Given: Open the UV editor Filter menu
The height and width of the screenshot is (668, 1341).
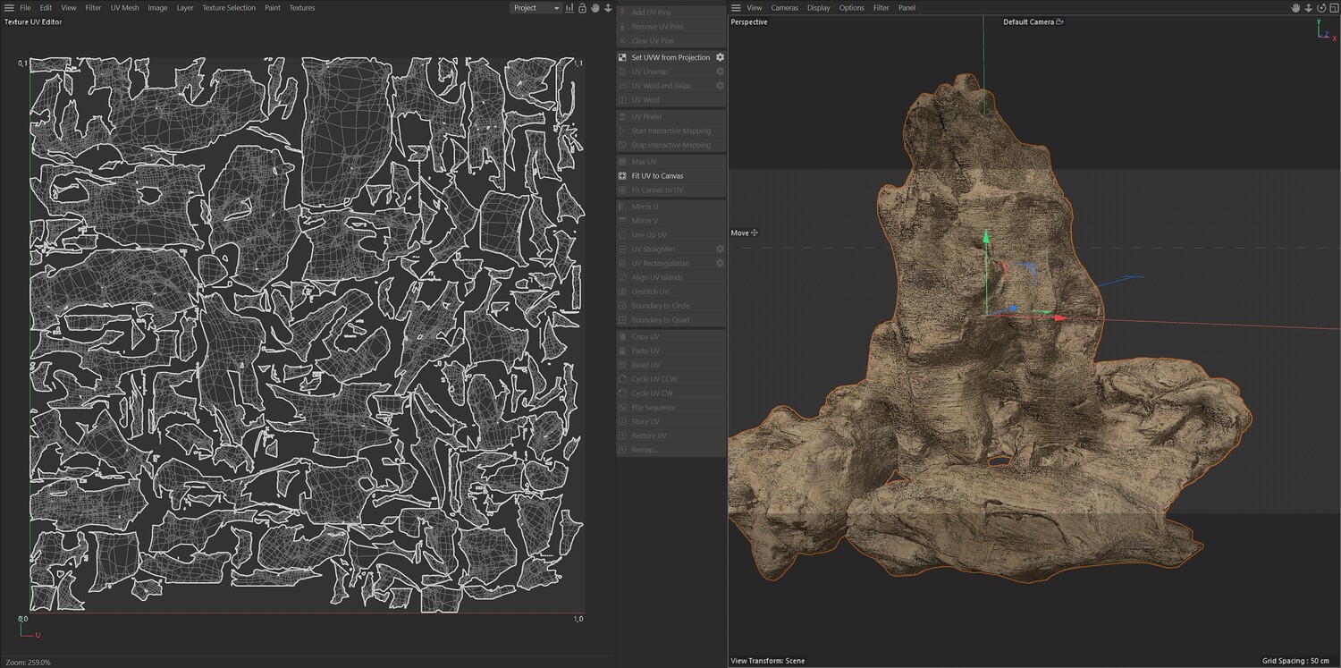Looking at the screenshot, I should tap(93, 8).
